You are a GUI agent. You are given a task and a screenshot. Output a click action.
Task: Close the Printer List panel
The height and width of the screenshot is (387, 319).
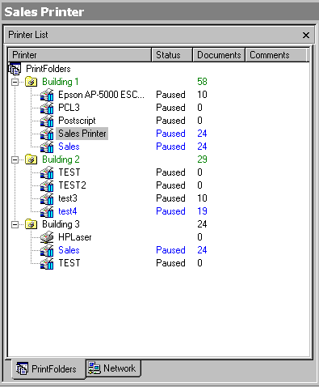click(306, 35)
